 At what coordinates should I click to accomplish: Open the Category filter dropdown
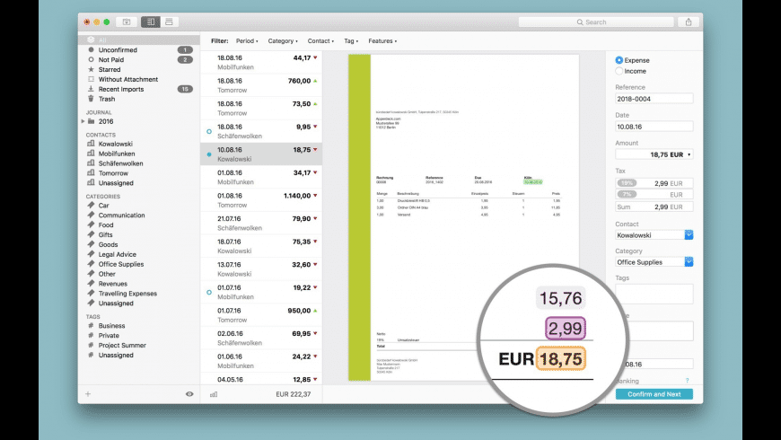tap(283, 41)
